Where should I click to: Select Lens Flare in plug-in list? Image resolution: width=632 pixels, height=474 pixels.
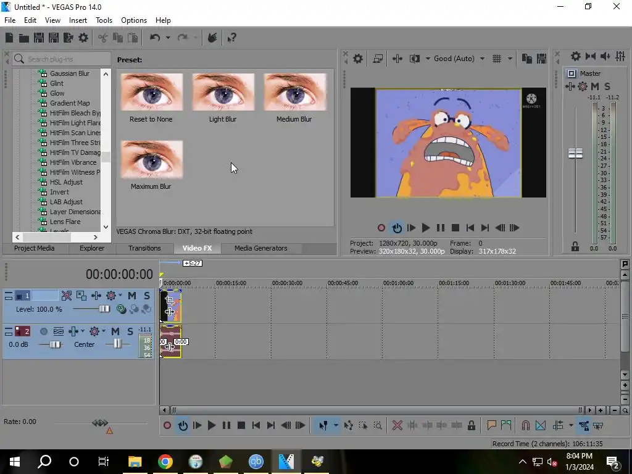coord(65,222)
